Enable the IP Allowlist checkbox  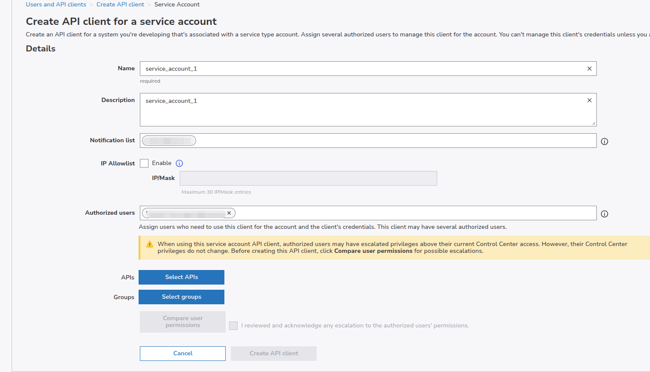[144, 163]
